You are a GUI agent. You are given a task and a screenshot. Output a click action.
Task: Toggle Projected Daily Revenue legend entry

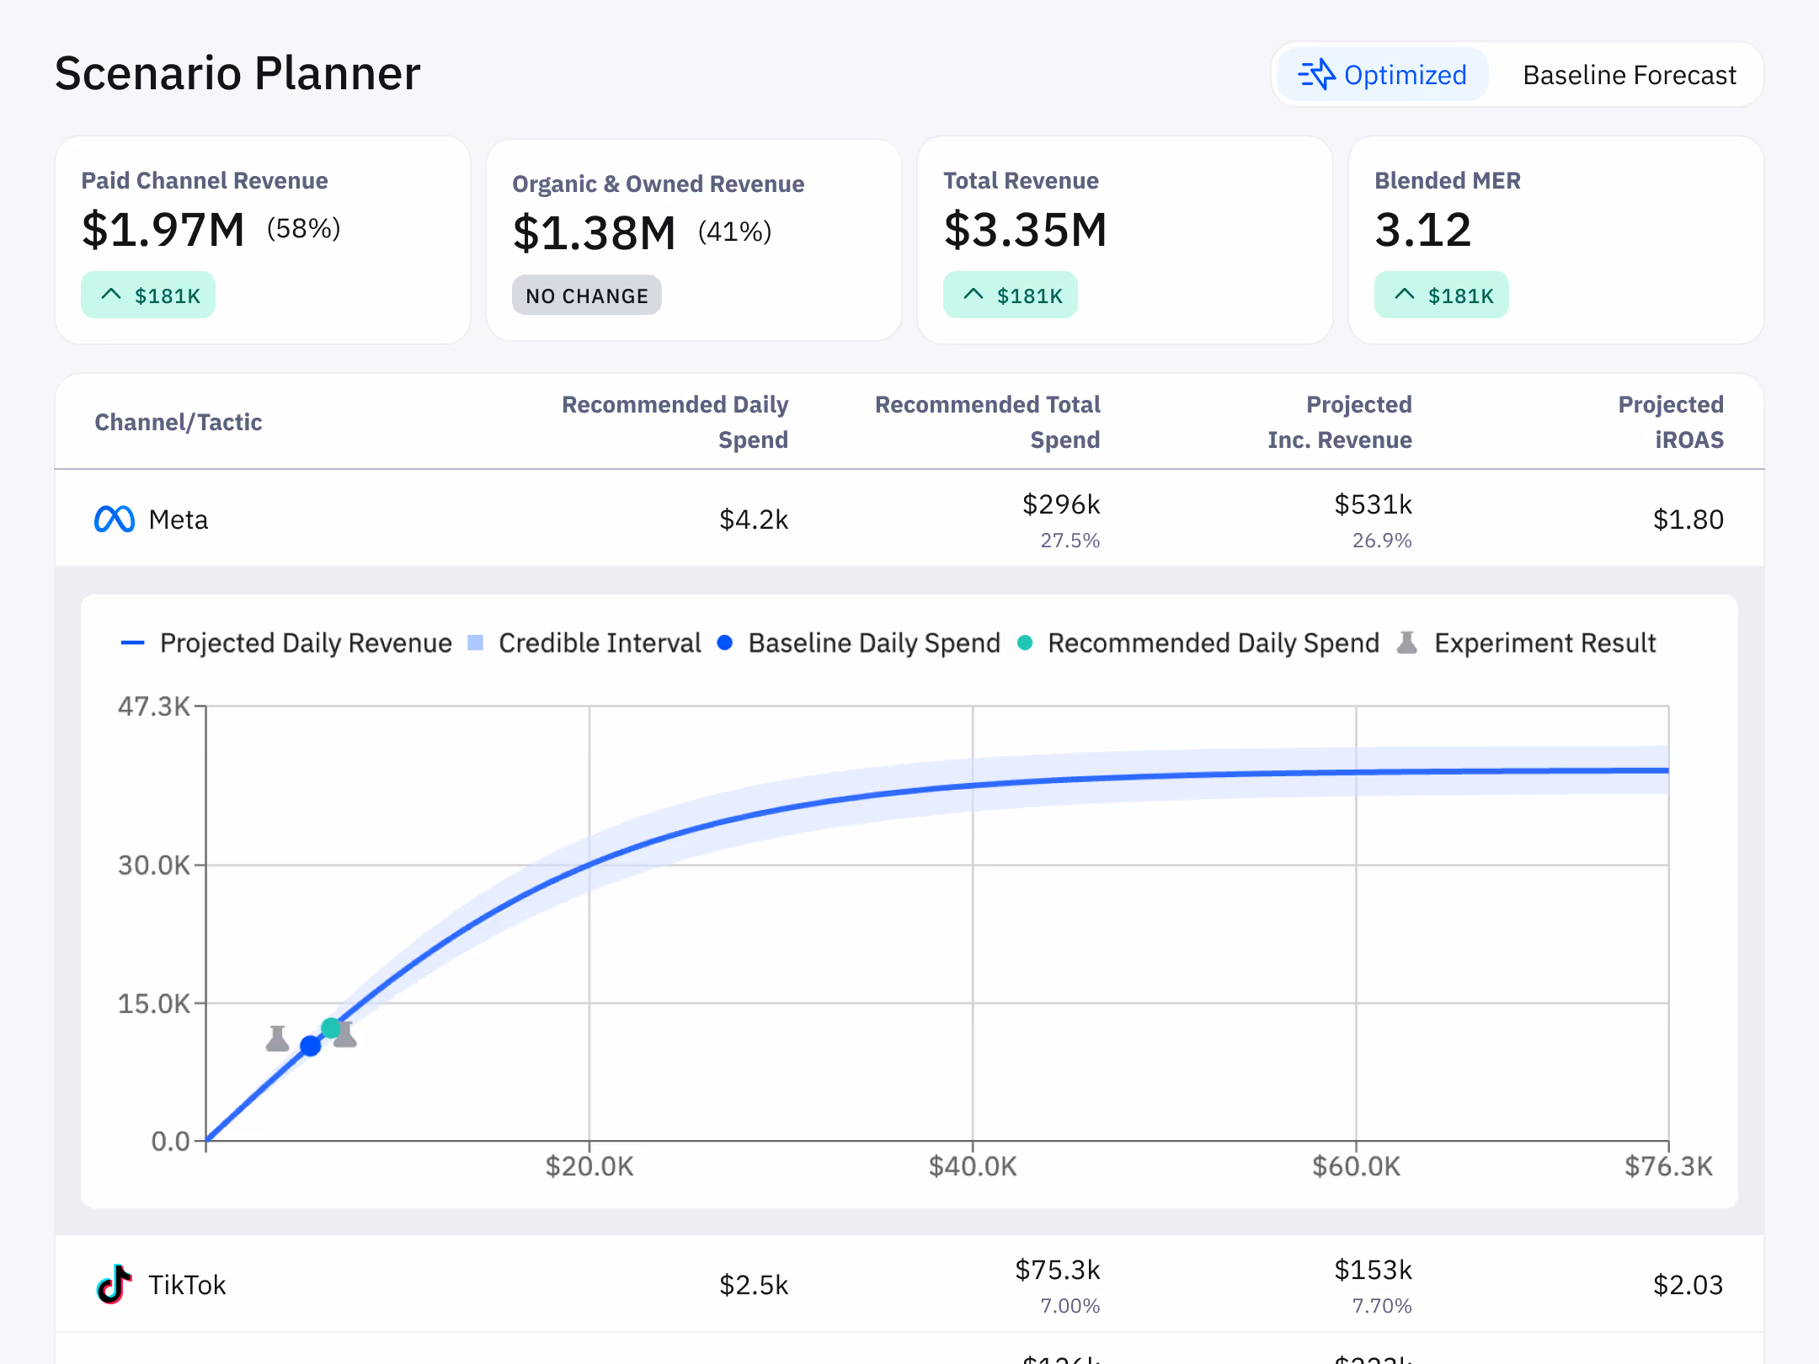(305, 643)
